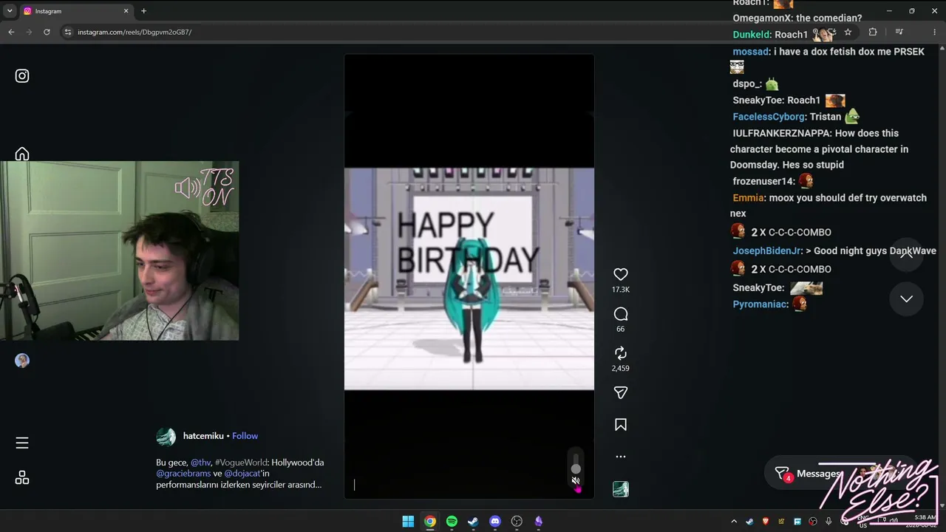Like the reel with the heart
Screen dimensions: 946x532
coord(621,274)
